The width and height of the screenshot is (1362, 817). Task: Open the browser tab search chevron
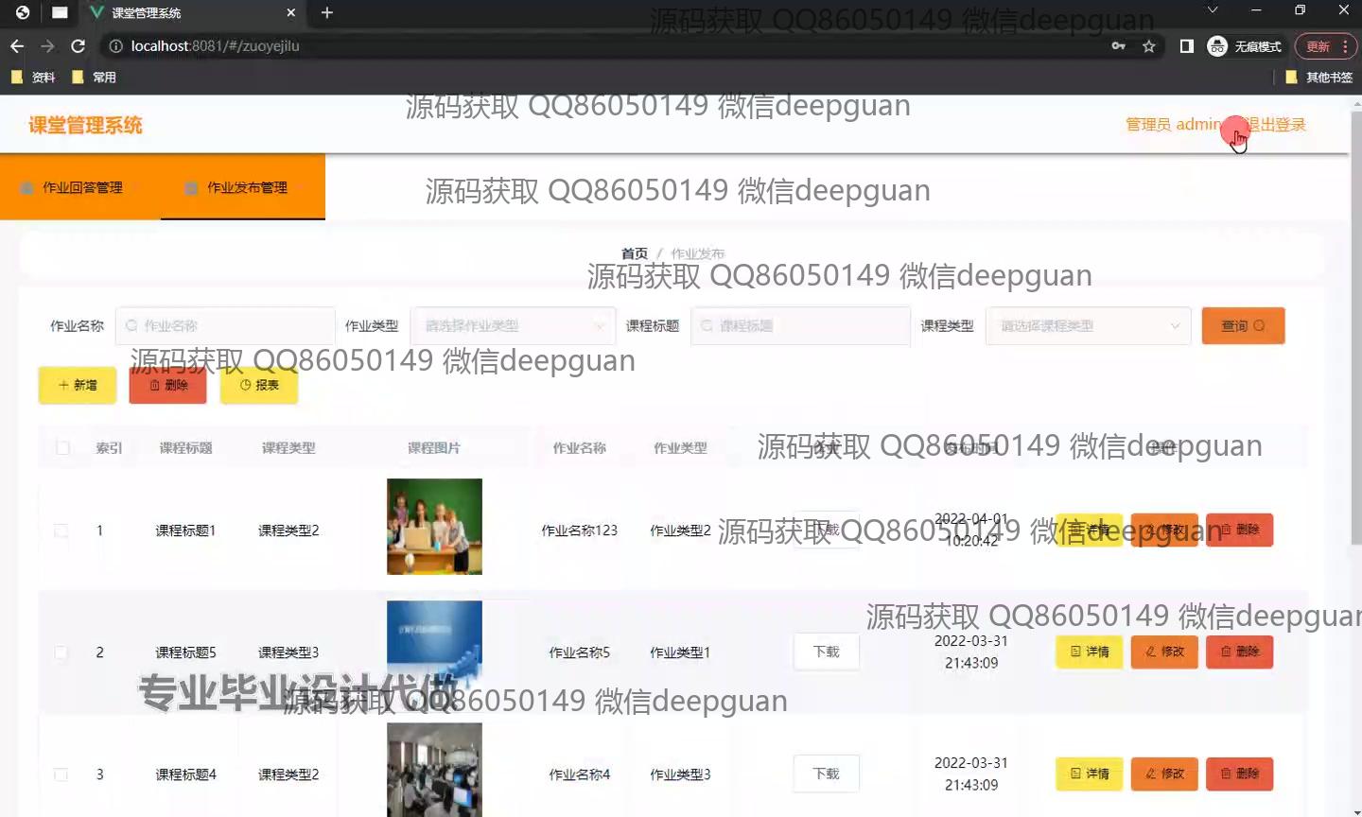(1212, 10)
